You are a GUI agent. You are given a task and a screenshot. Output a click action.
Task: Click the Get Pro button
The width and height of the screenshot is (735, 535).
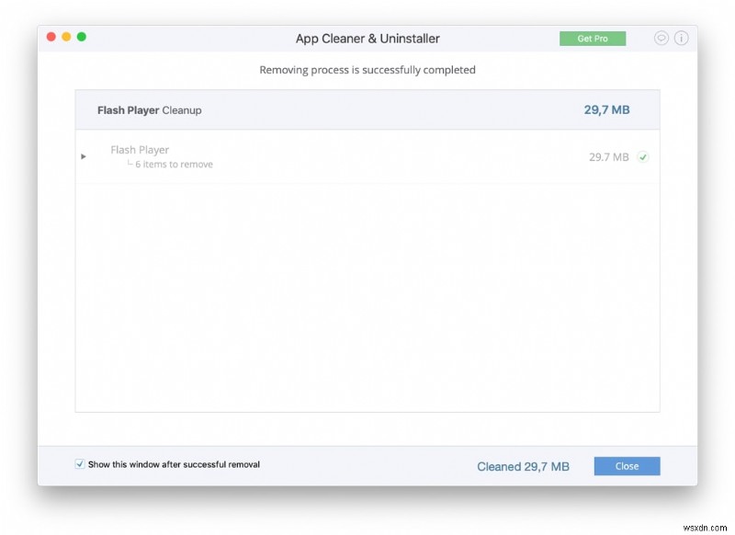pos(593,39)
